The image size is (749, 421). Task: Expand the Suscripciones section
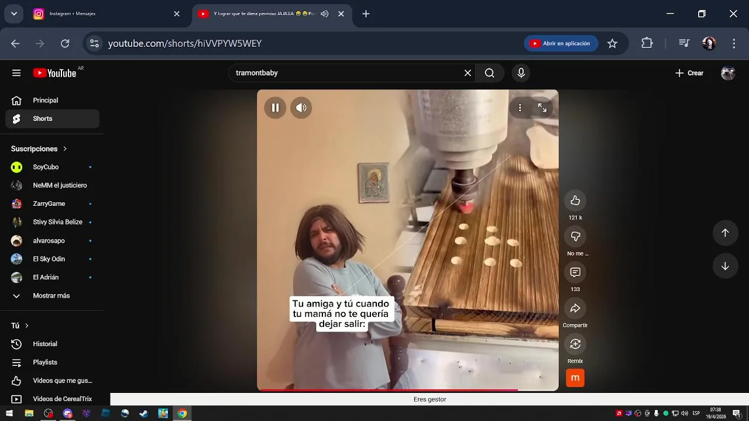coord(39,149)
